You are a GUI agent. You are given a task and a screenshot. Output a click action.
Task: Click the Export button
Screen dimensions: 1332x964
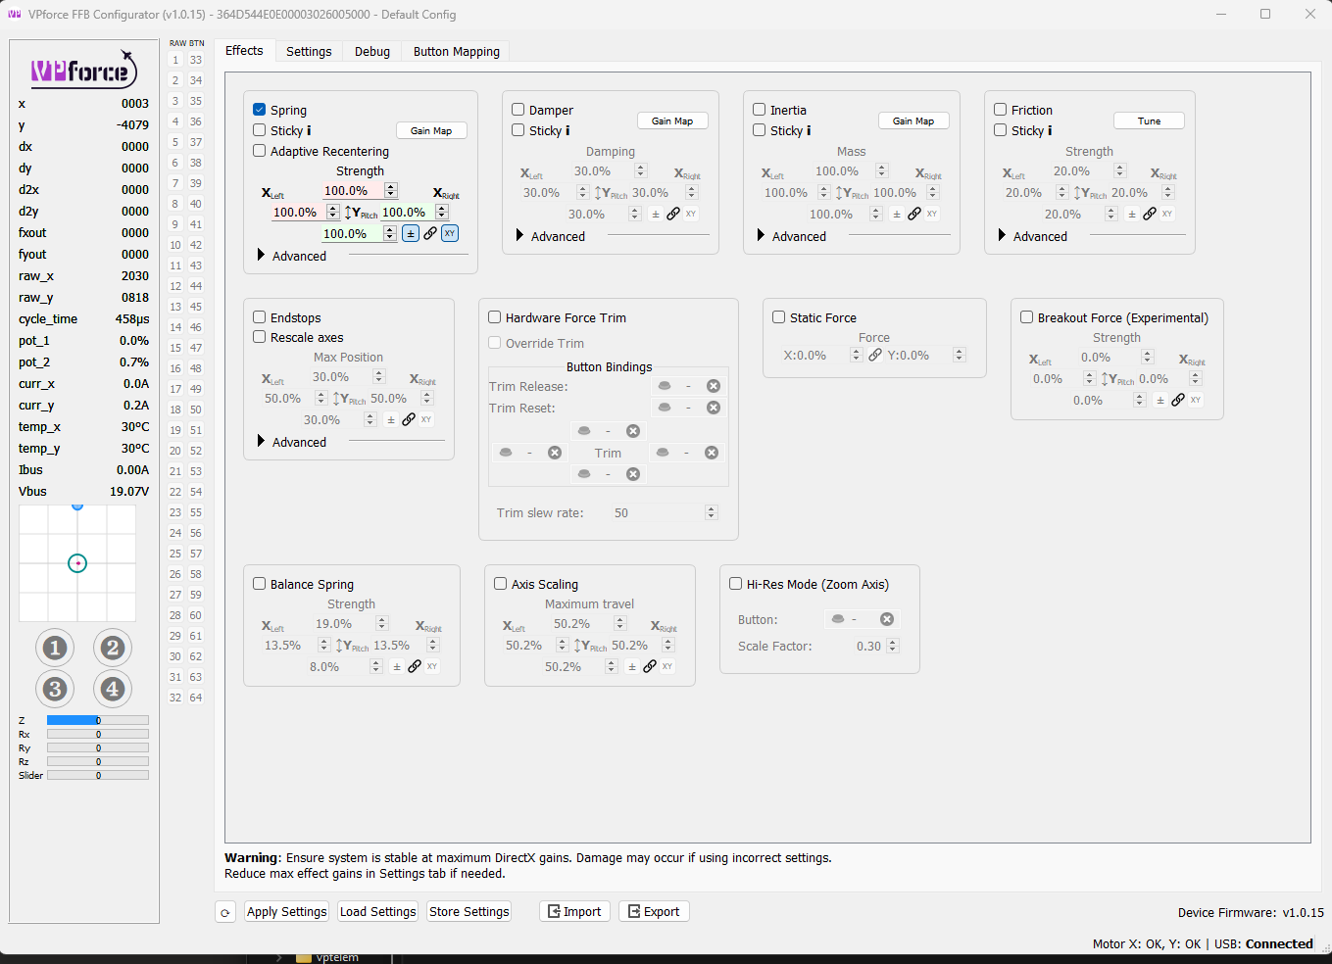click(654, 912)
